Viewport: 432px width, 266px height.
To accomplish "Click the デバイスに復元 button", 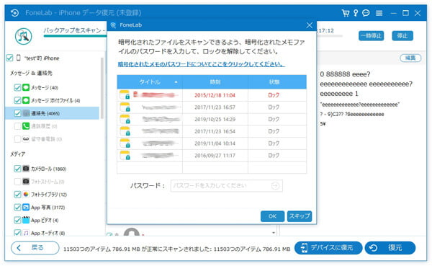I will point(328,248).
